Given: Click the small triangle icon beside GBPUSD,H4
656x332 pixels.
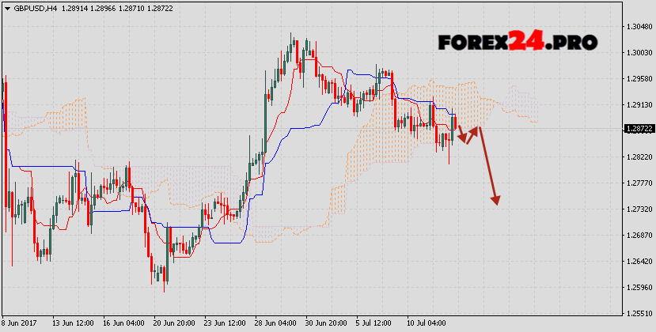Looking at the screenshot, I should pos(8,7).
